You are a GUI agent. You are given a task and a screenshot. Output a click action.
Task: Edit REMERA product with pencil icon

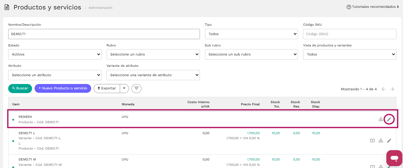[x=389, y=119]
